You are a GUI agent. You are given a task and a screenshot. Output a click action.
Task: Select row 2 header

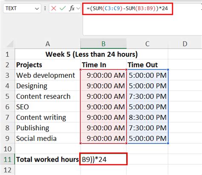7,65
